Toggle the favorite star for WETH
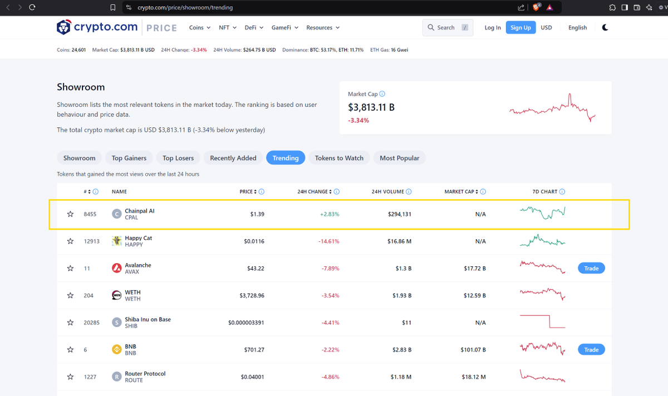This screenshot has height=396, width=668. pyautogui.click(x=70, y=295)
